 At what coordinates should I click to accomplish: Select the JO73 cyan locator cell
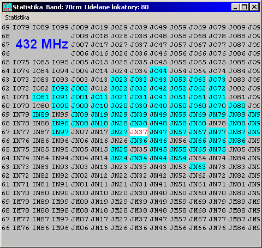(x=217, y=80)
